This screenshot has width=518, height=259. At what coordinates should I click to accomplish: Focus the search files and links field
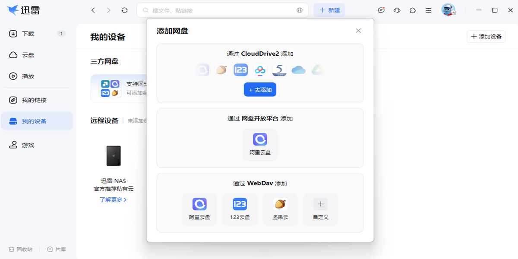222,10
